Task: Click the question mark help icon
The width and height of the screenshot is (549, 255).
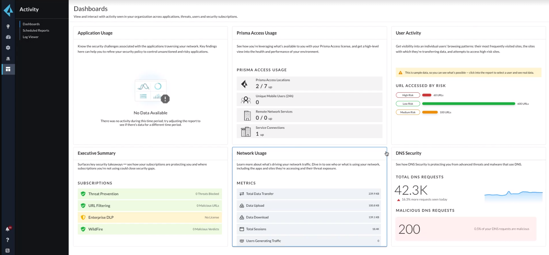Action: coord(8,240)
